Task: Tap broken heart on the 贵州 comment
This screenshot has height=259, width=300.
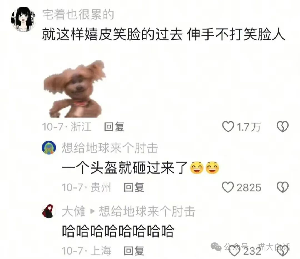Action: pyautogui.click(x=282, y=187)
